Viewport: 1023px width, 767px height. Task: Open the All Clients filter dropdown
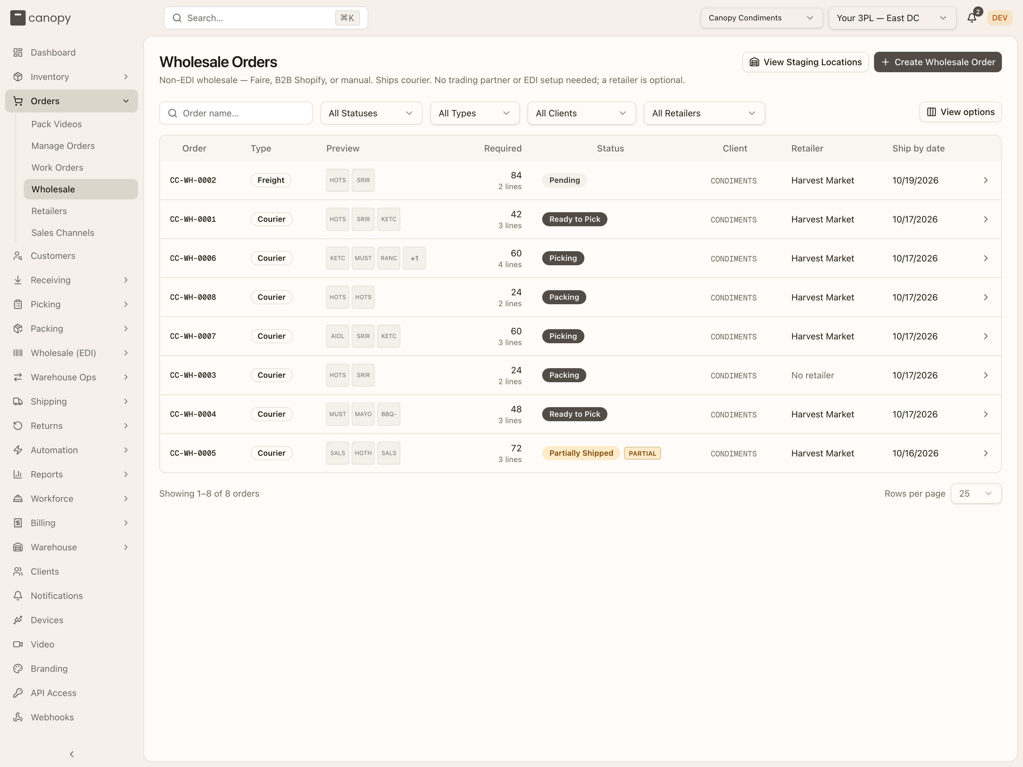581,113
